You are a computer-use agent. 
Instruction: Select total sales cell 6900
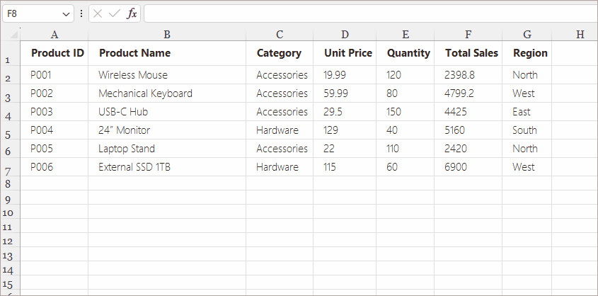click(x=468, y=166)
